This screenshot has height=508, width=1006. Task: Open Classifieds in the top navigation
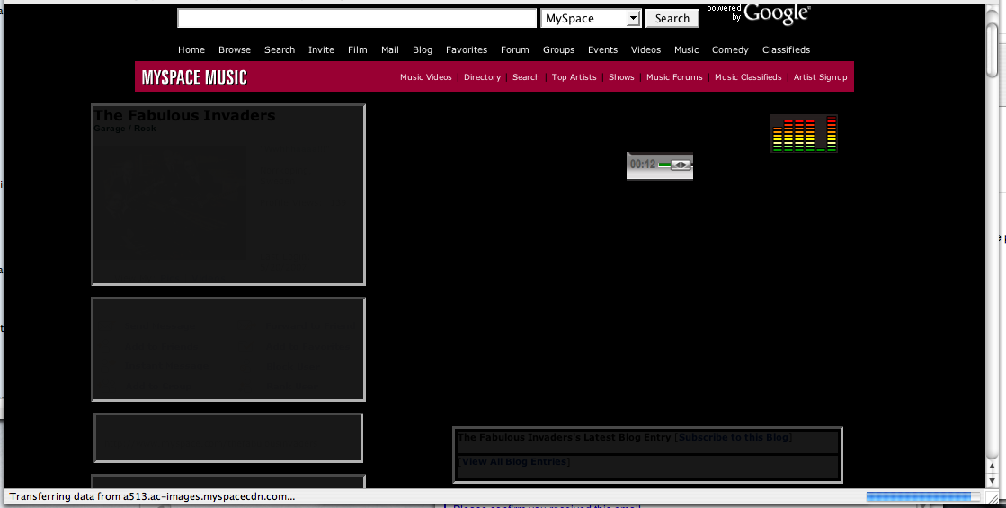[786, 49]
